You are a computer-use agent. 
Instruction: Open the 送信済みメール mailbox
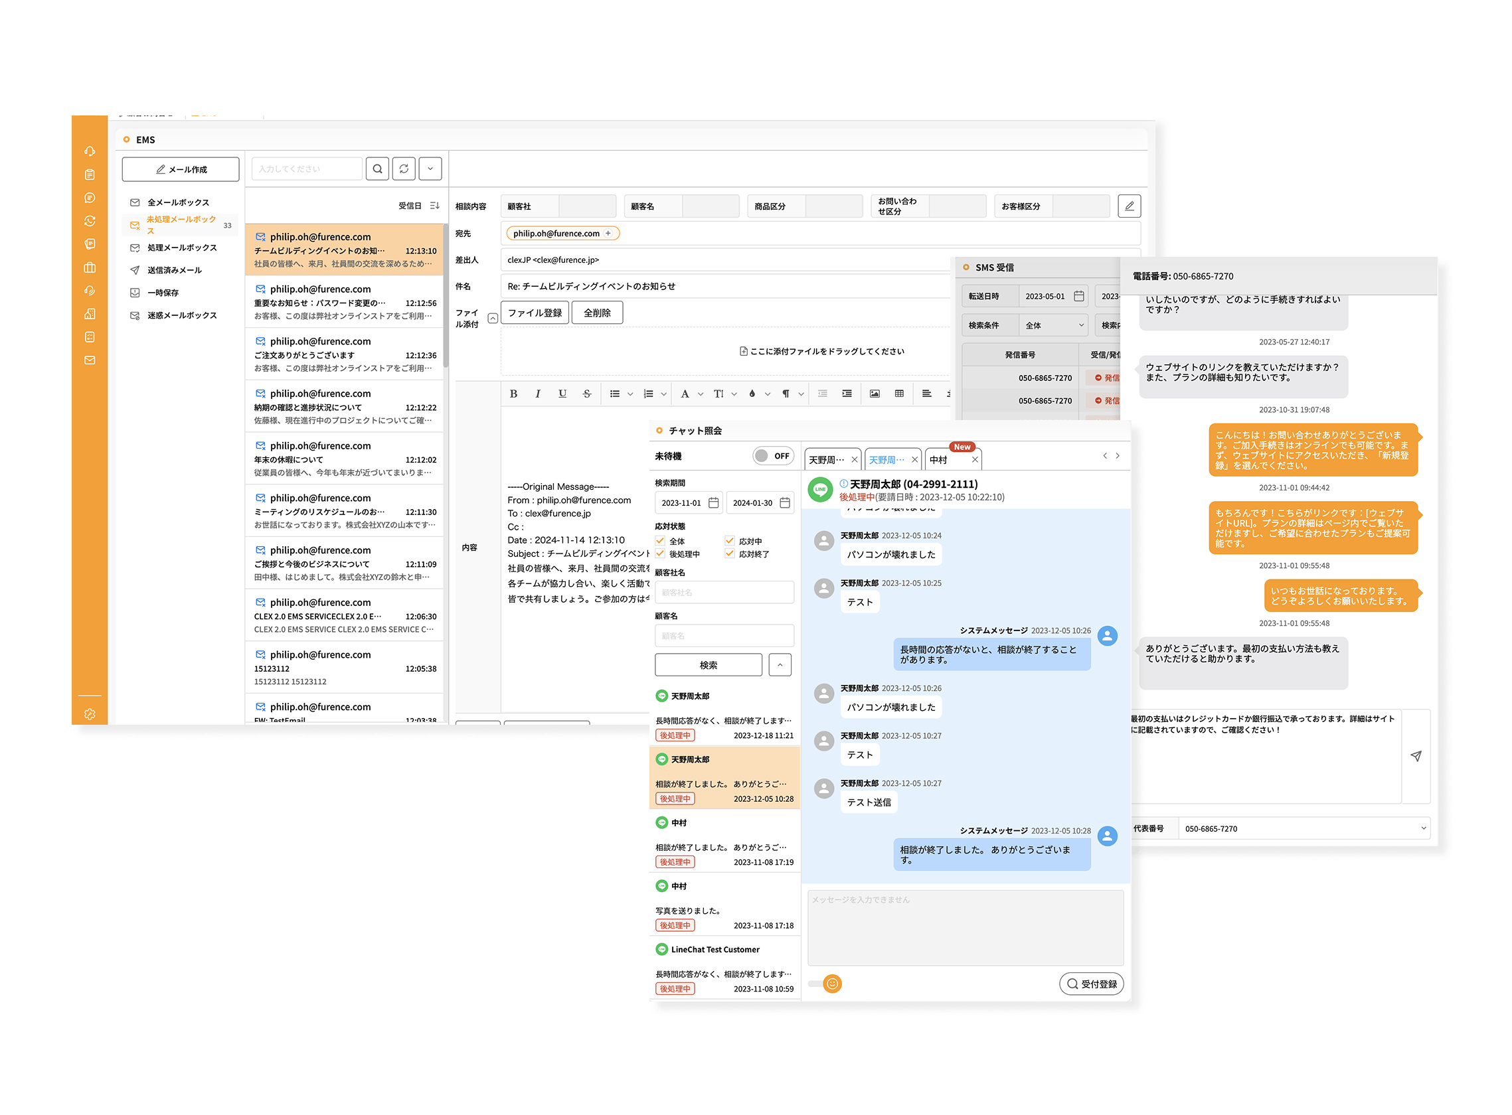[x=174, y=270]
